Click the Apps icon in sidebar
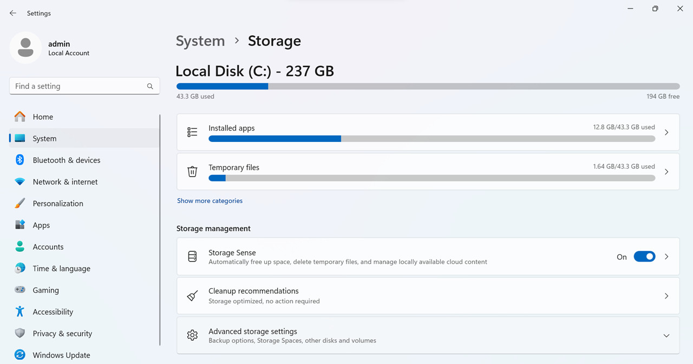The image size is (693, 364). [x=20, y=225]
